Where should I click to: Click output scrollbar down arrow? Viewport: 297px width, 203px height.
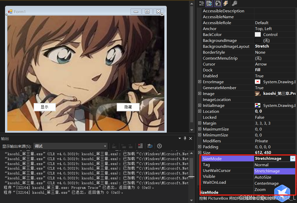[192, 200]
